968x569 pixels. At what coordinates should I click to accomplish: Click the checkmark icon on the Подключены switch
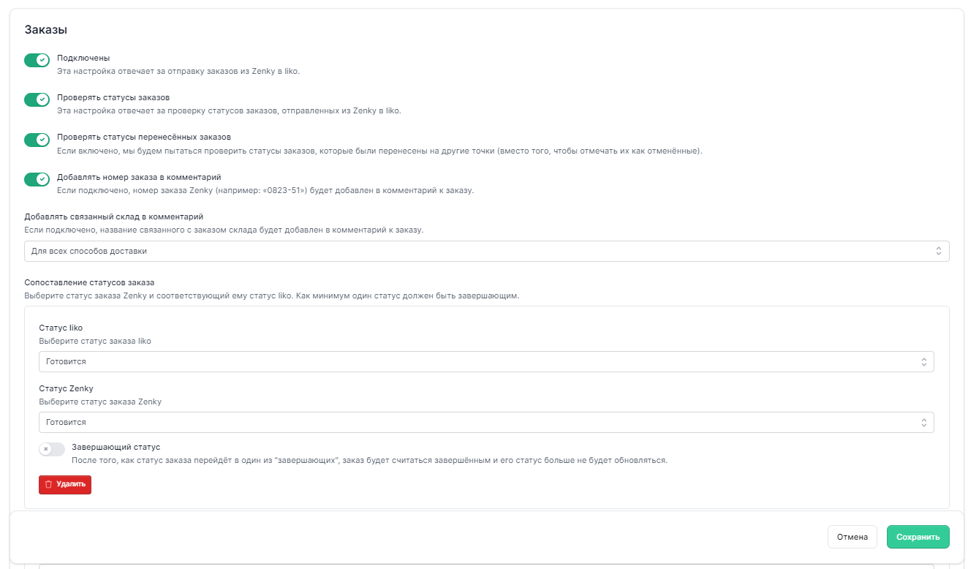click(x=42, y=60)
